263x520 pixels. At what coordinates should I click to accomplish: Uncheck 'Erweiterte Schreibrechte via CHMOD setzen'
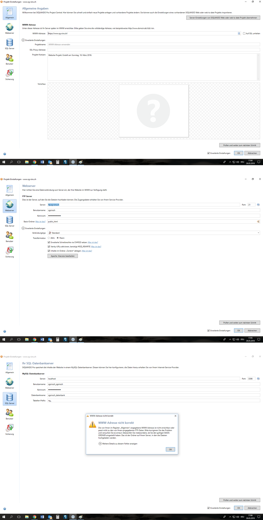click(x=49, y=242)
